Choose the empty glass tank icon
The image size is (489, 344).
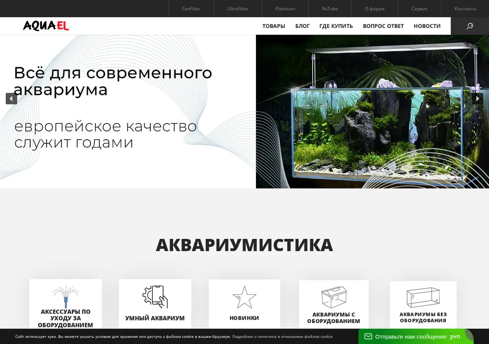pyautogui.click(x=423, y=298)
